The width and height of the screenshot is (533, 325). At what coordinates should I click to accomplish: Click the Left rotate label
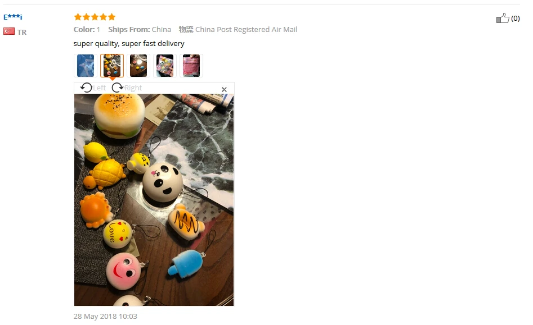pos(99,88)
